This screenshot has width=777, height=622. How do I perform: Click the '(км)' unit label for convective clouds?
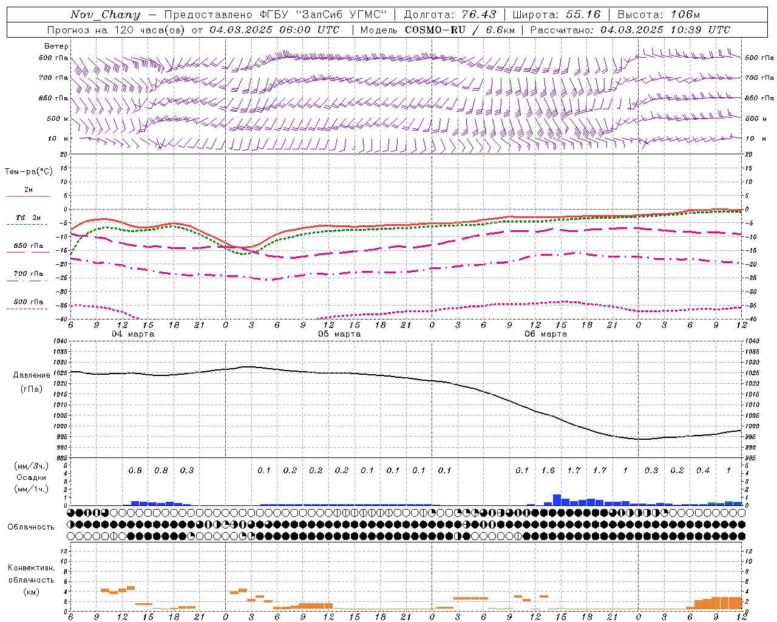coord(32,591)
